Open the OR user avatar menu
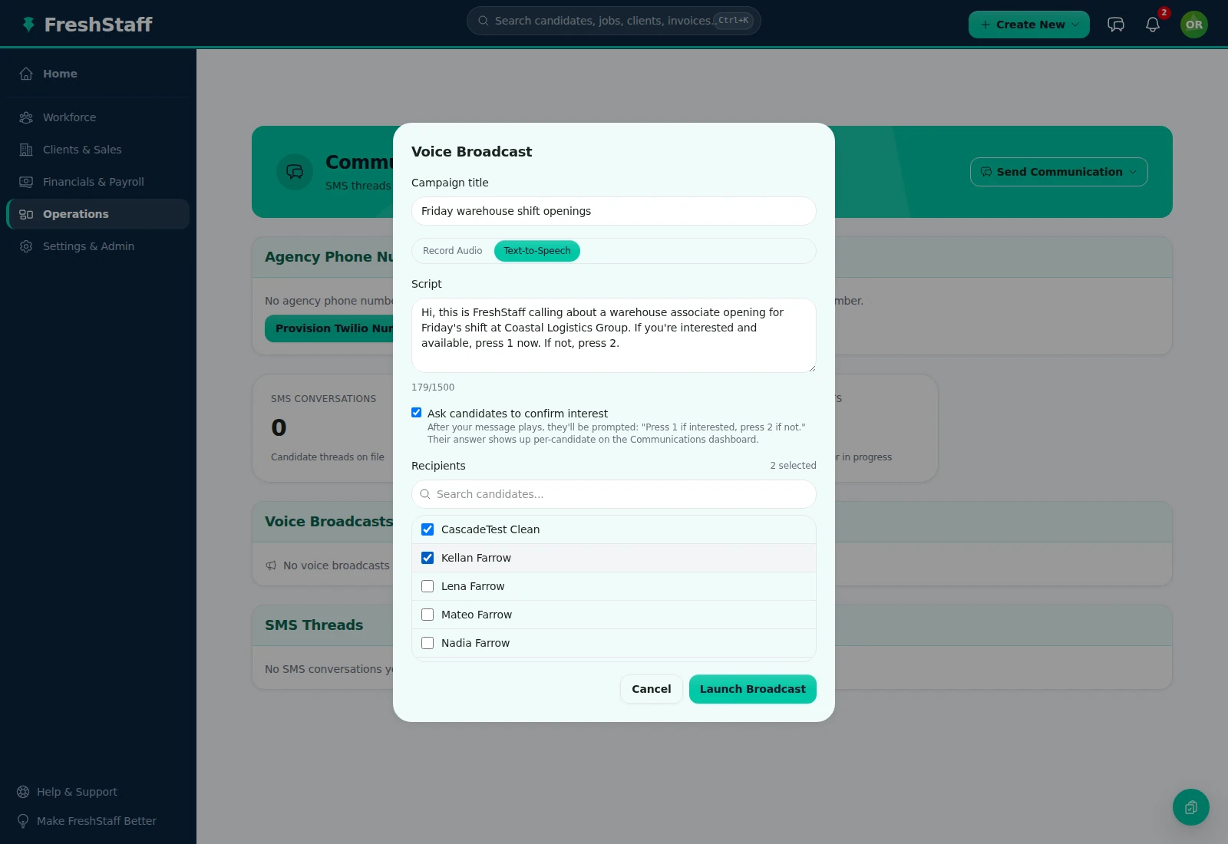 click(1194, 25)
